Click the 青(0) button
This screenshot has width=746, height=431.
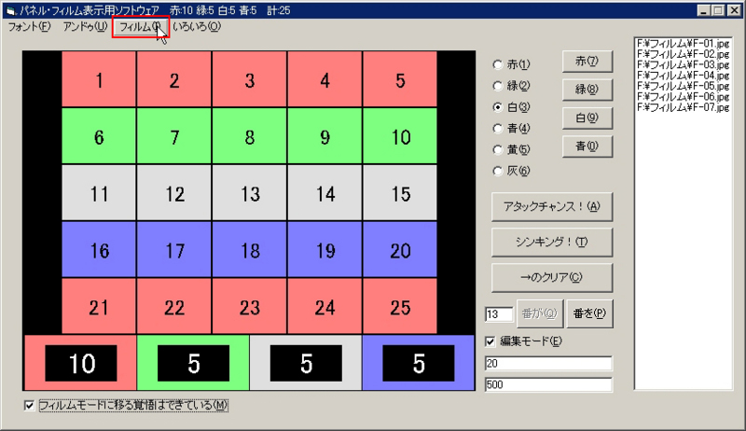point(587,146)
